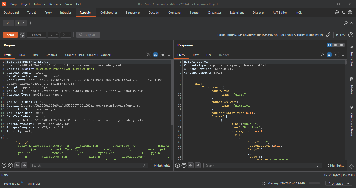This screenshot has width=356, height=188.
Task: Open Request panel hamburger menu
Action: tap(169, 55)
